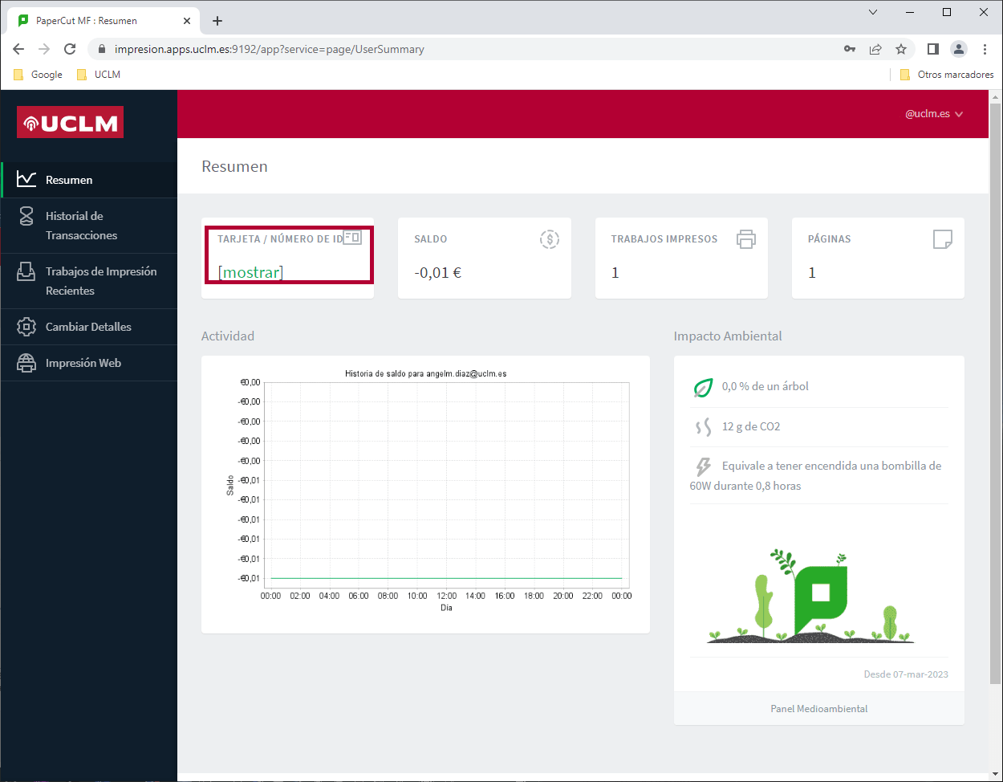Open the tab search chevron
Image resolution: width=1003 pixels, height=782 pixels.
point(873,12)
